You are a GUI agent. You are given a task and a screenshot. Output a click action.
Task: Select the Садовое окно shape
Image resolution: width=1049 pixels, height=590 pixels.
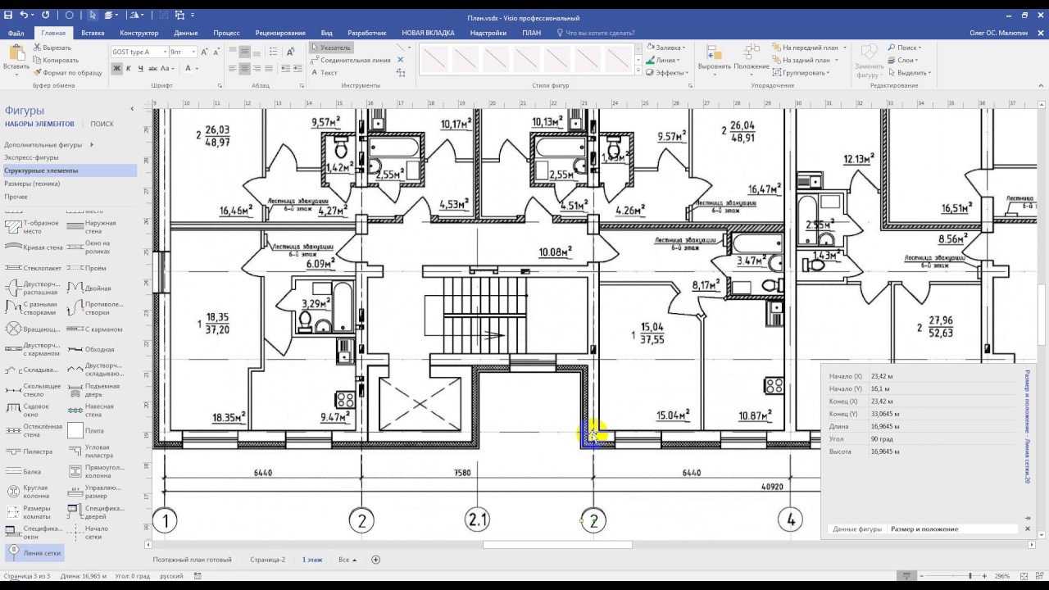(28, 410)
